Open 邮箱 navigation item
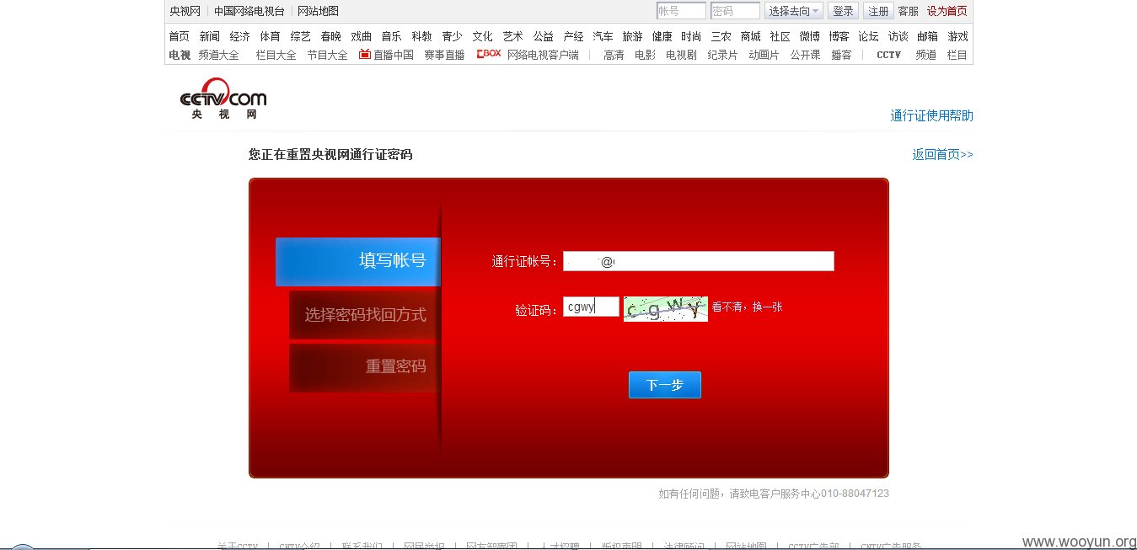The width and height of the screenshot is (1137, 550). (927, 36)
